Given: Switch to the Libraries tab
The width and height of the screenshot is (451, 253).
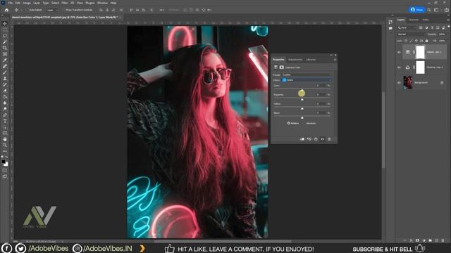Looking at the screenshot, I should point(311,60).
